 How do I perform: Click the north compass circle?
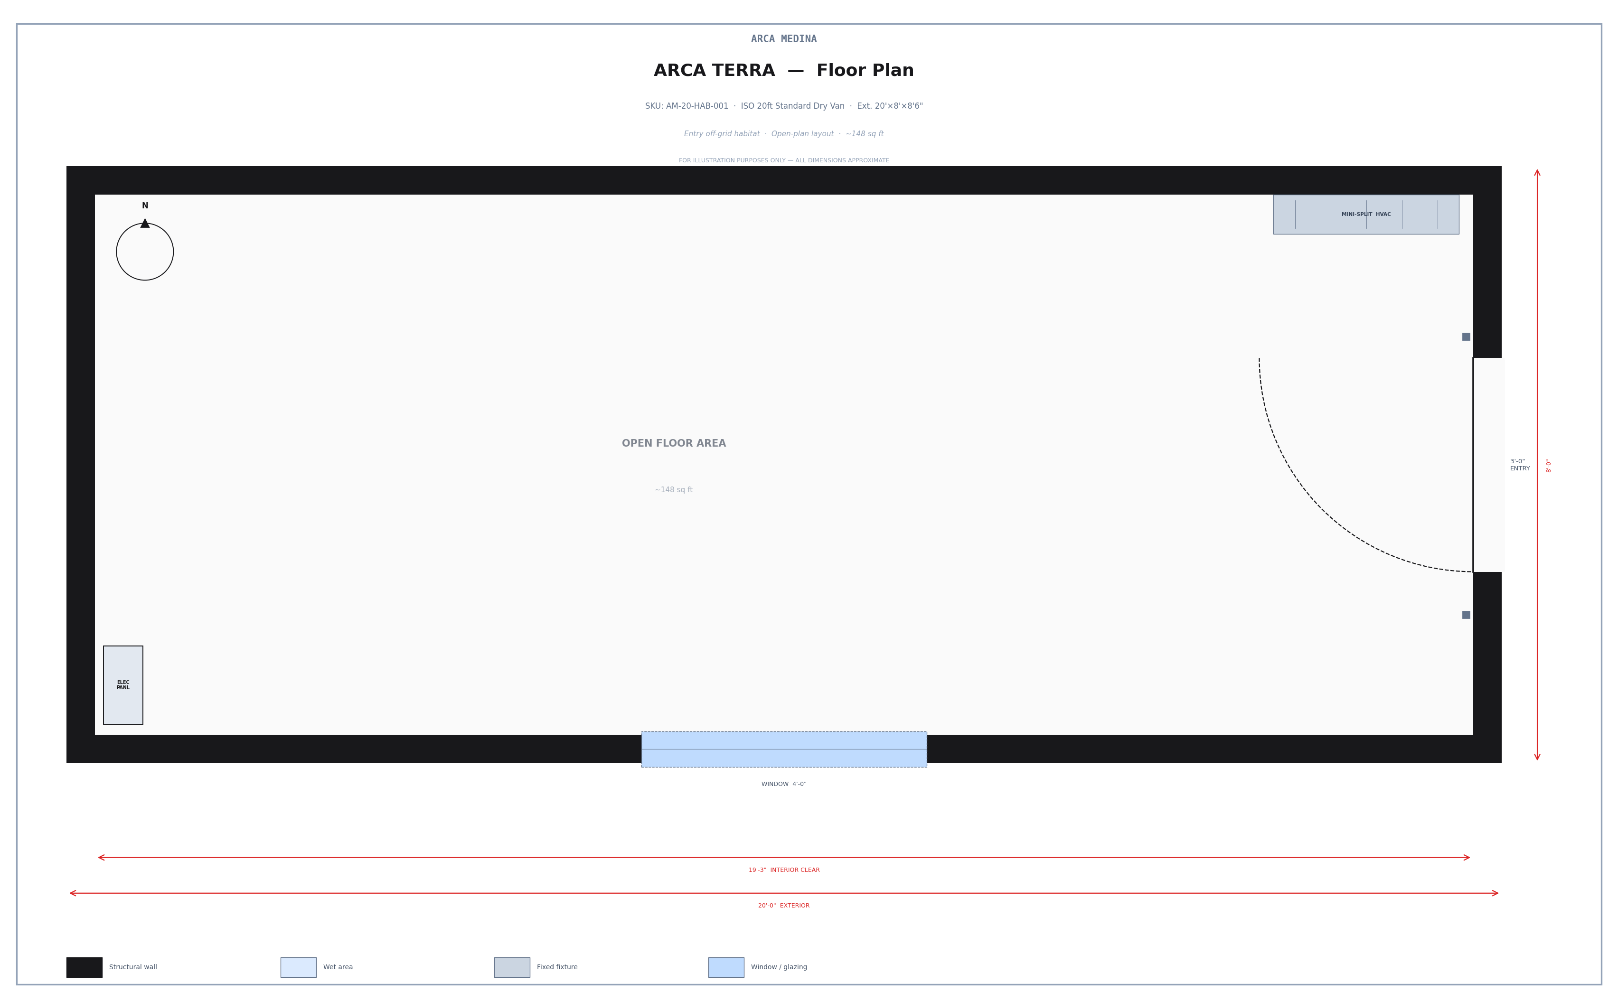(145, 252)
